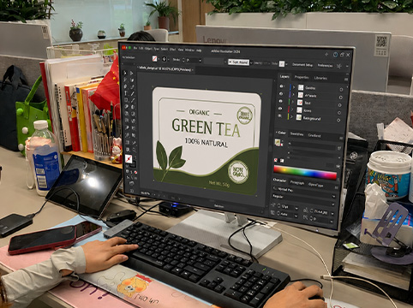Toggle visibility of the Icons layer
Screen dimensions: 413x308
pyautogui.click(x=280, y=109)
